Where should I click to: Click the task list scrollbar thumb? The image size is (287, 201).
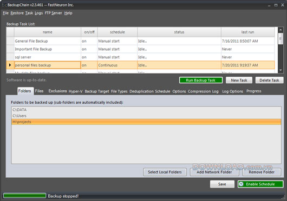[x=281, y=38]
